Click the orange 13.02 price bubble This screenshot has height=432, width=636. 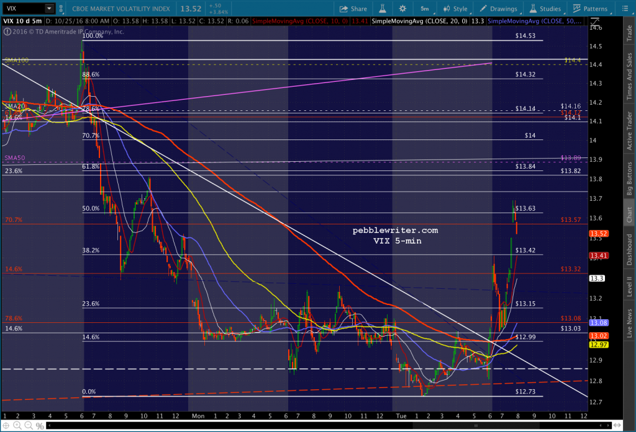point(598,336)
